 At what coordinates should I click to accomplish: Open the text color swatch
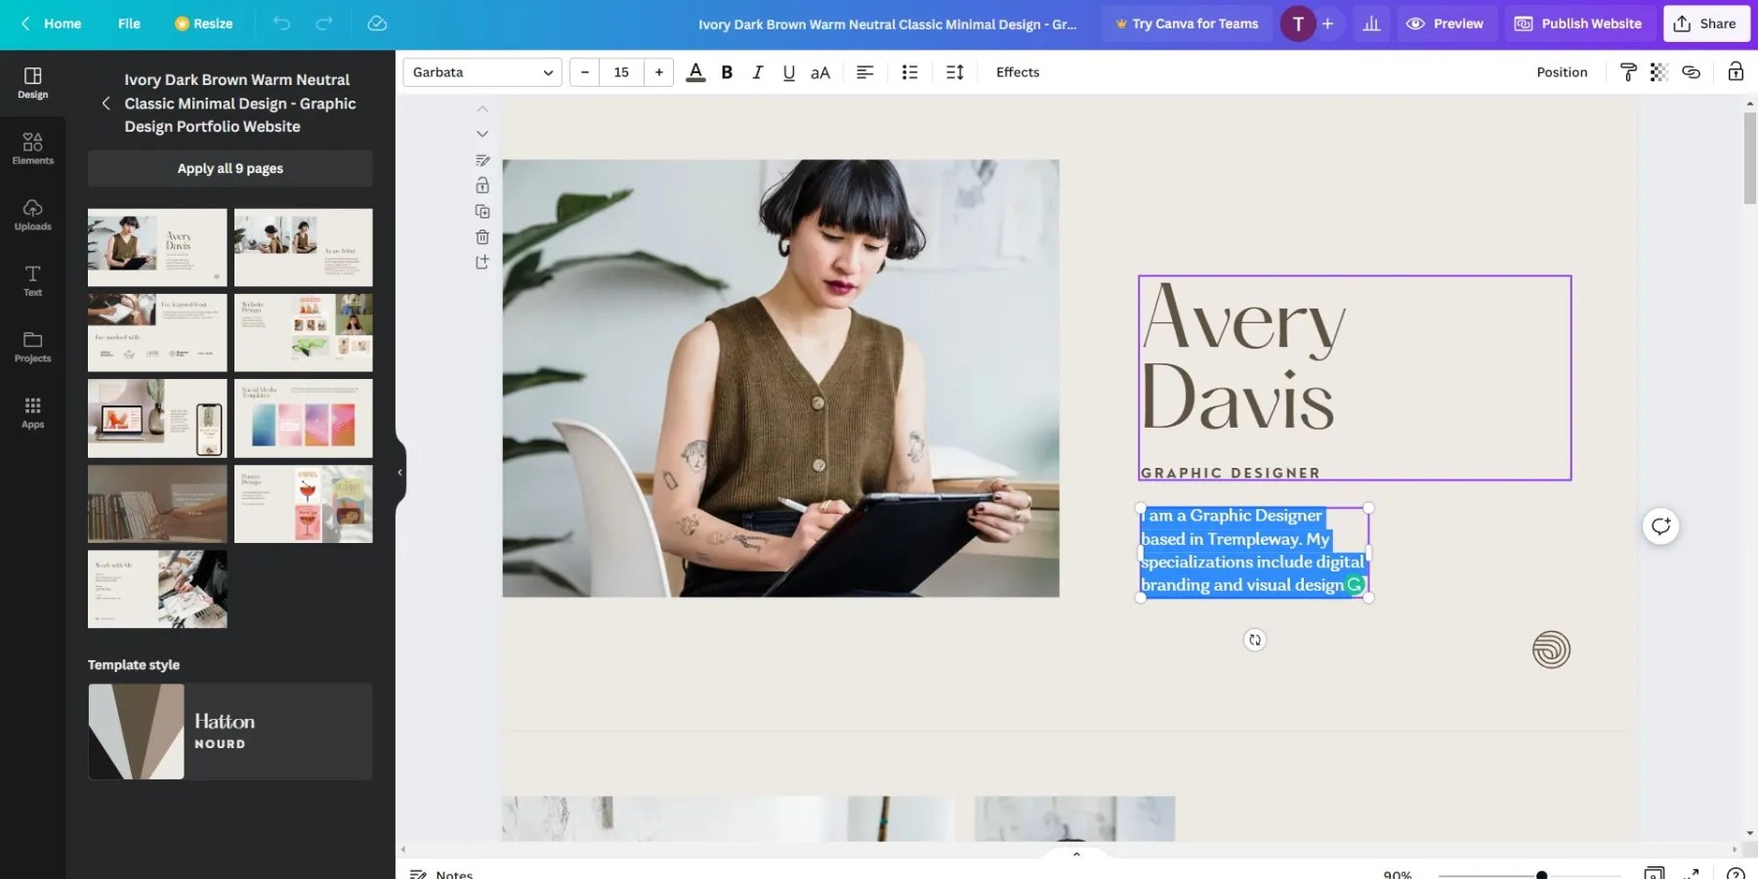695,71
